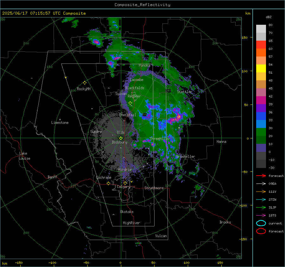Click the 18TS legend label
The image size is (285, 267).
coord(272,216)
